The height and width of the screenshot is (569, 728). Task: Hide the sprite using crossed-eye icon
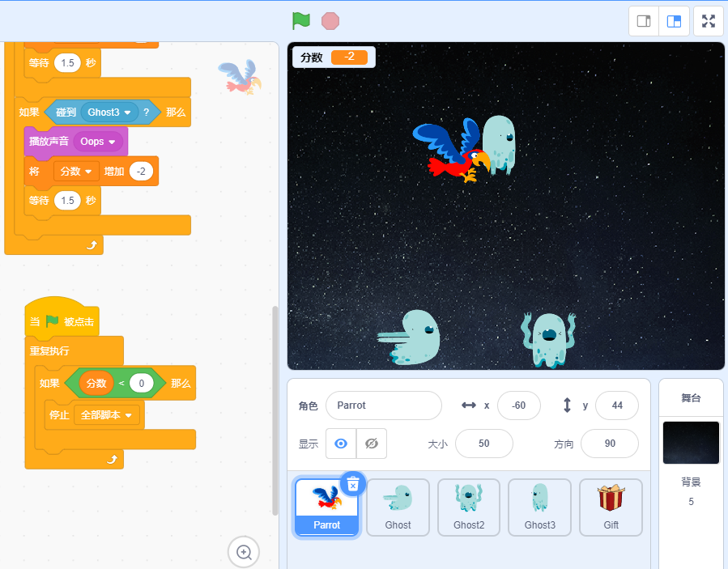[372, 444]
